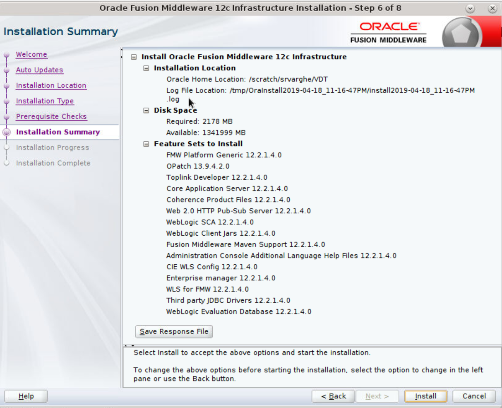The width and height of the screenshot is (502, 408).
Task: Collapse the Disk Space section
Action: coord(146,111)
